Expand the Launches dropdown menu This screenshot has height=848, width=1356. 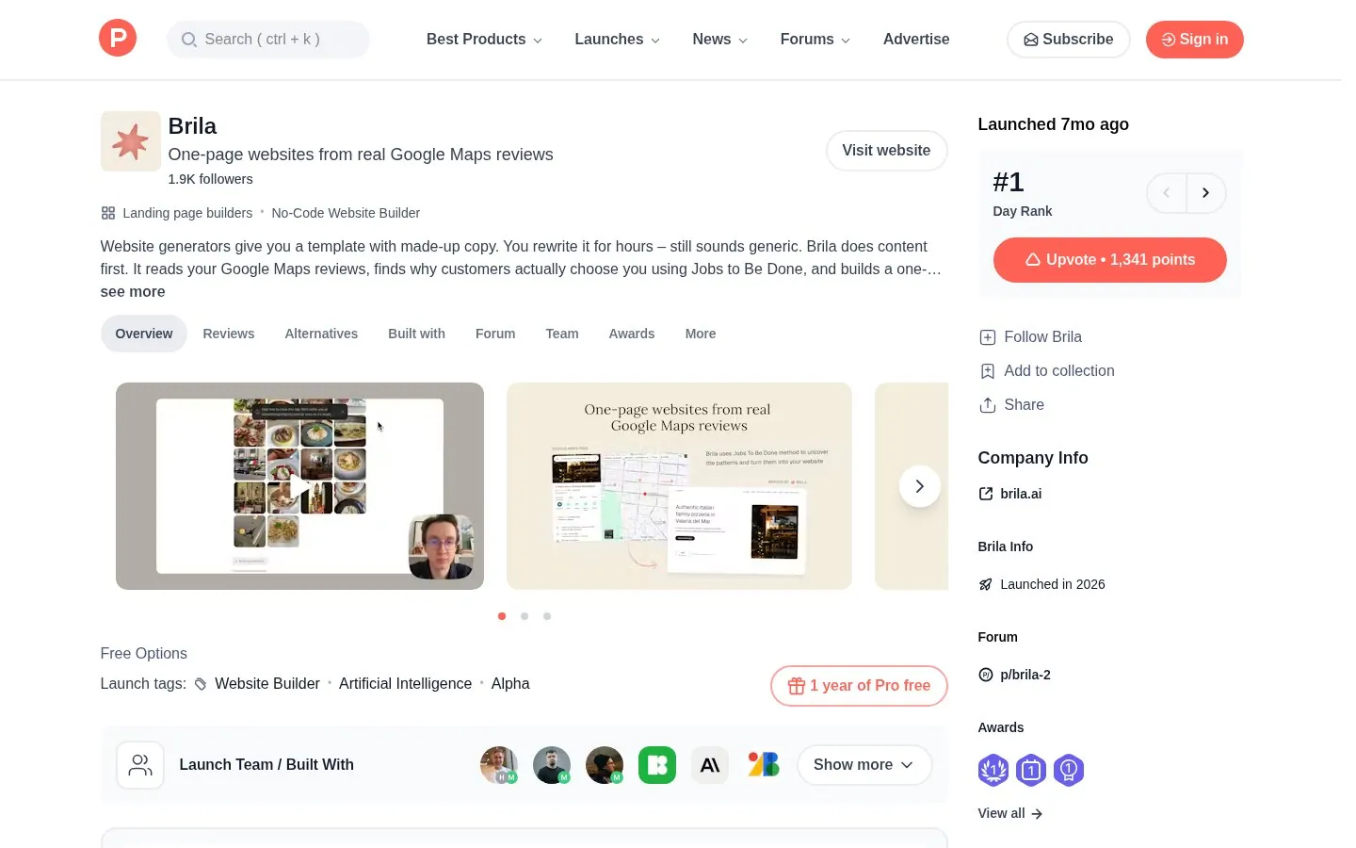pyautogui.click(x=618, y=40)
